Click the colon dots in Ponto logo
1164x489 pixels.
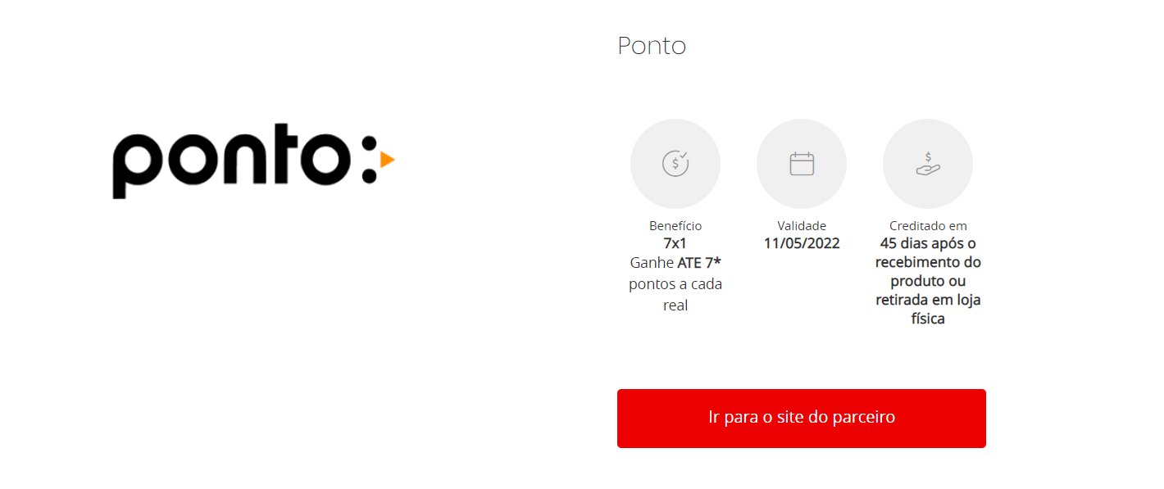click(x=371, y=161)
